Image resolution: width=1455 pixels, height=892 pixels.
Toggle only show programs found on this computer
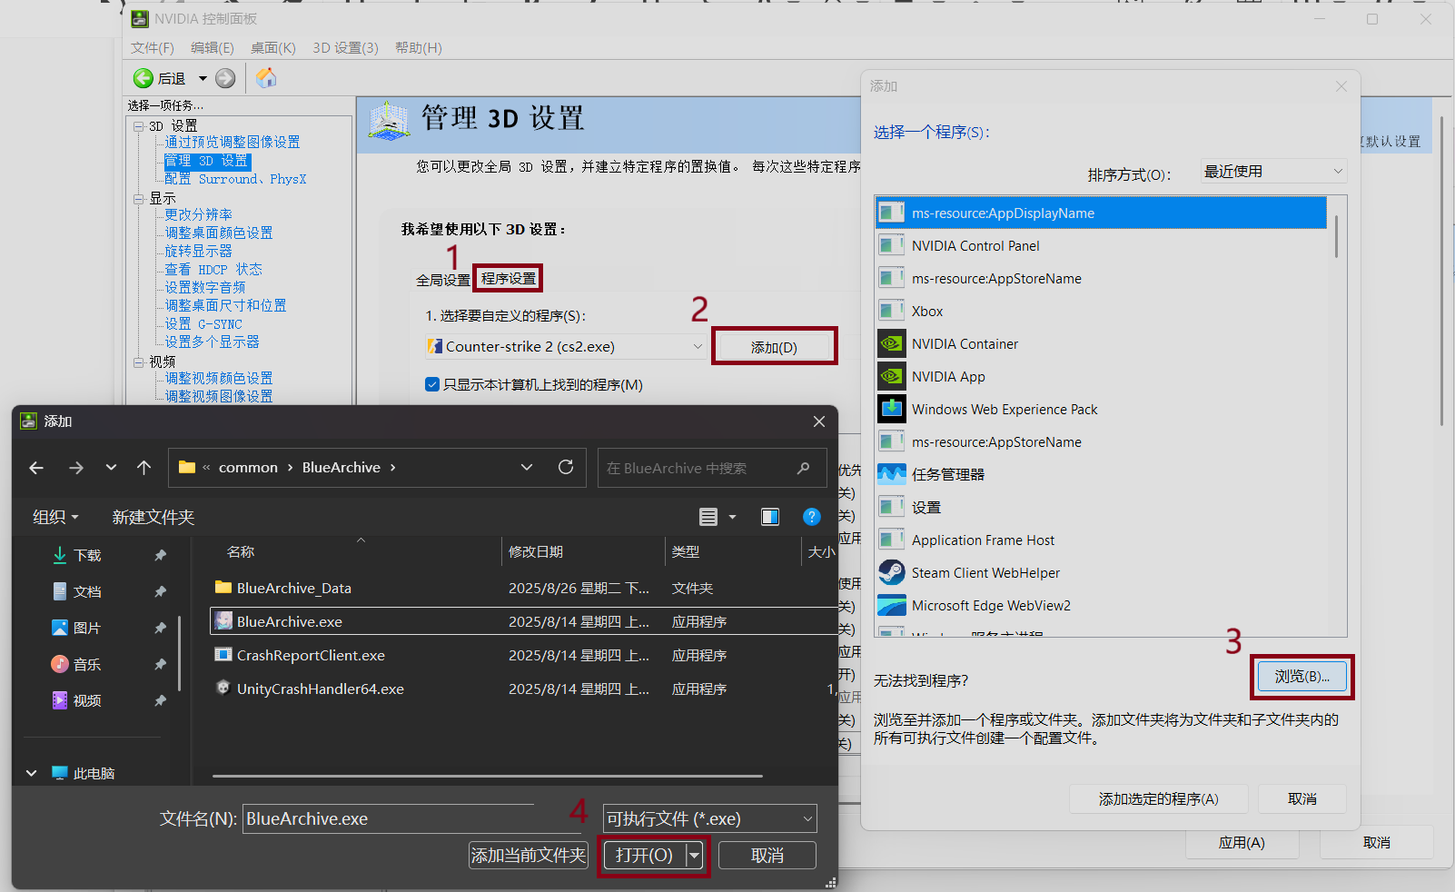433,384
